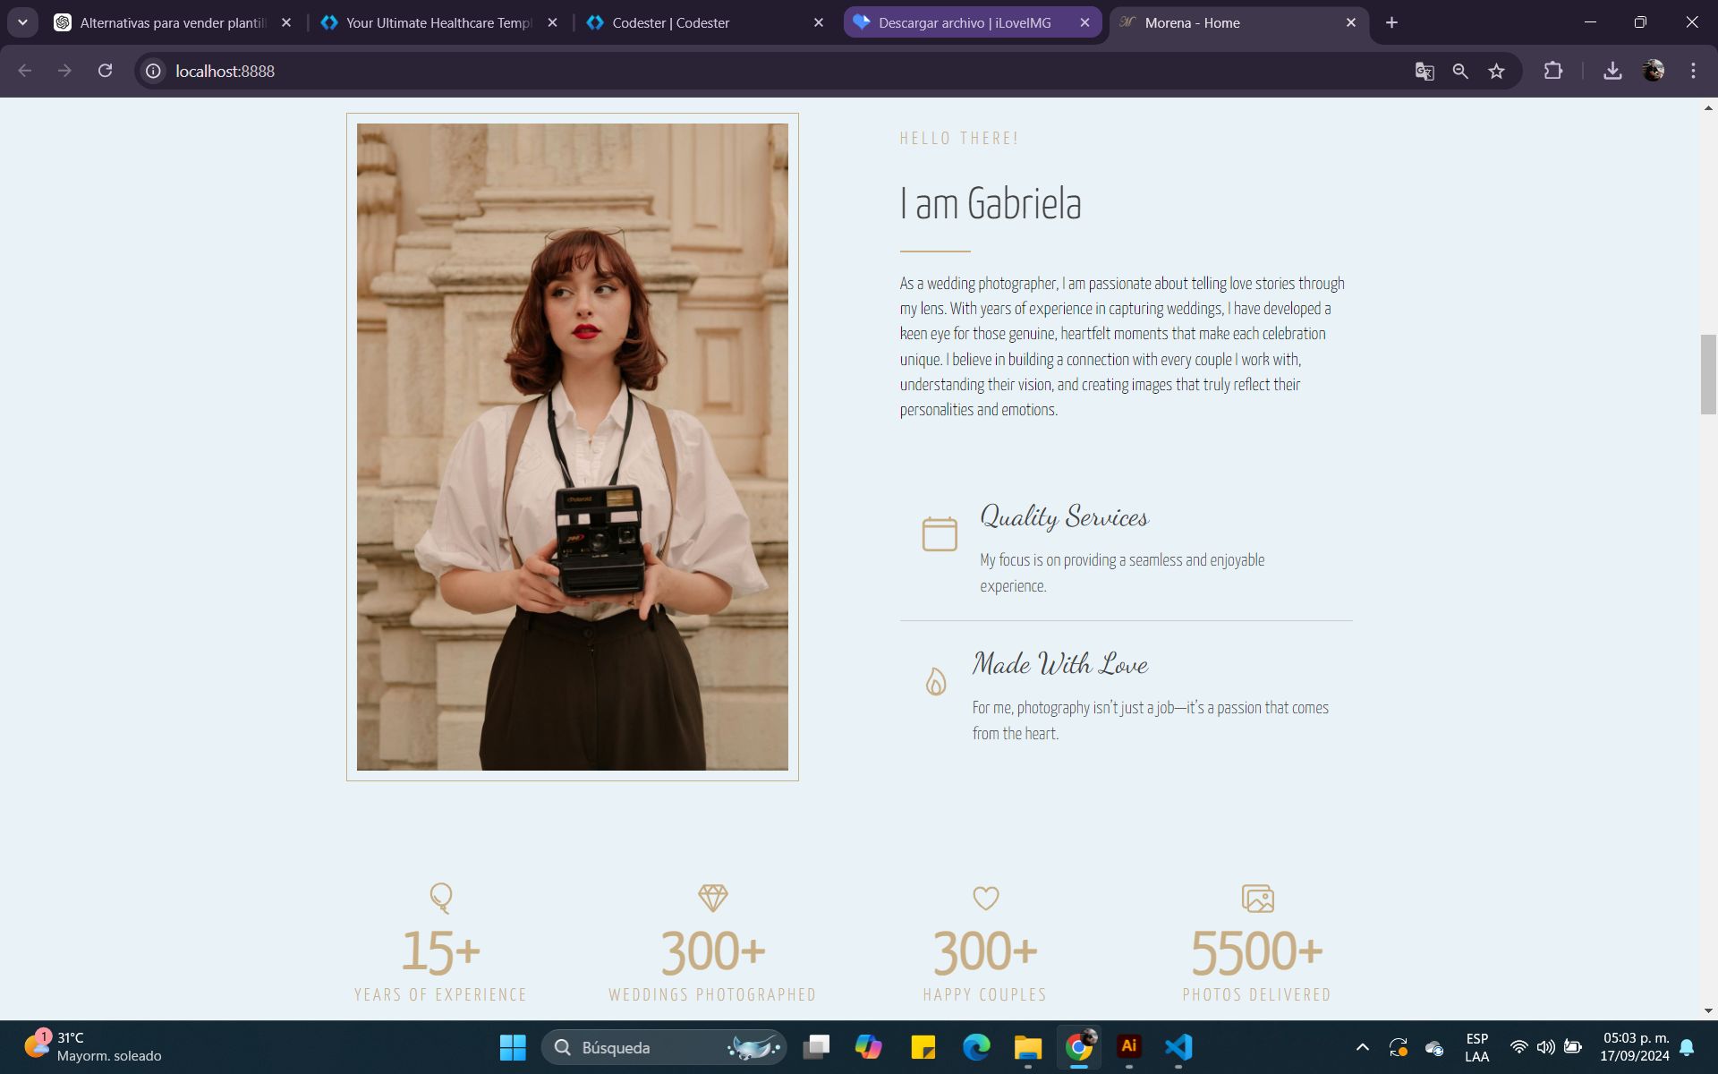Open the Chrome extensions puzzle icon
The image size is (1718, 1074).
1553,71
